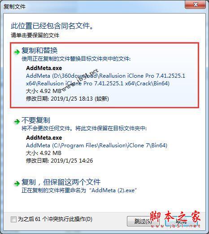Click the 跳过(S) button

[x=143, y=221]
